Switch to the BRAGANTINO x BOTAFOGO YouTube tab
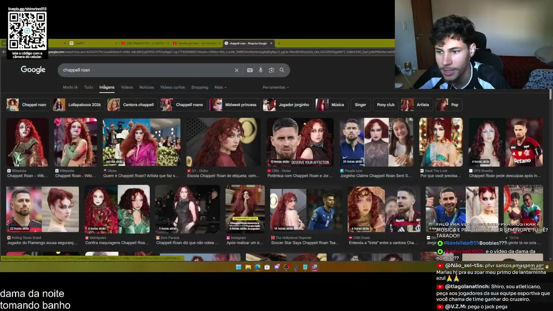Viewport: 553px width, 311px height. point(145,43)
